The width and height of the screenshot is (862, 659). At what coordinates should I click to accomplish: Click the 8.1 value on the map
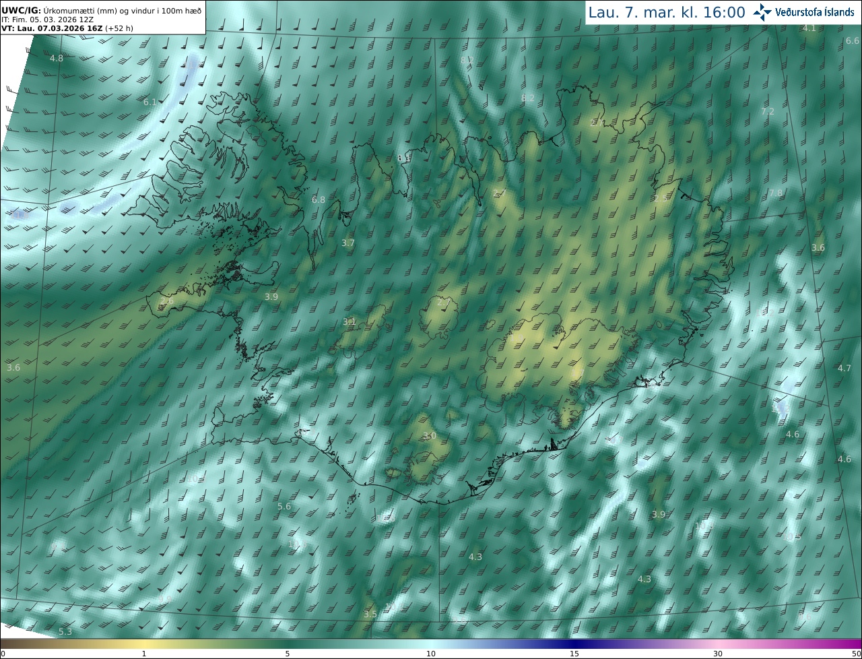click(x=404, y=158)
